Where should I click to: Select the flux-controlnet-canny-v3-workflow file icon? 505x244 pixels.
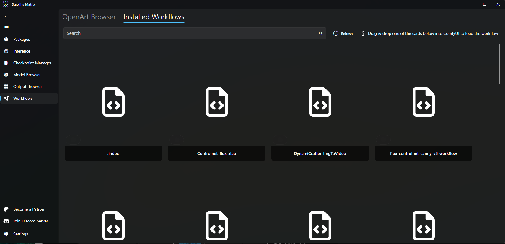pos(423,102)
